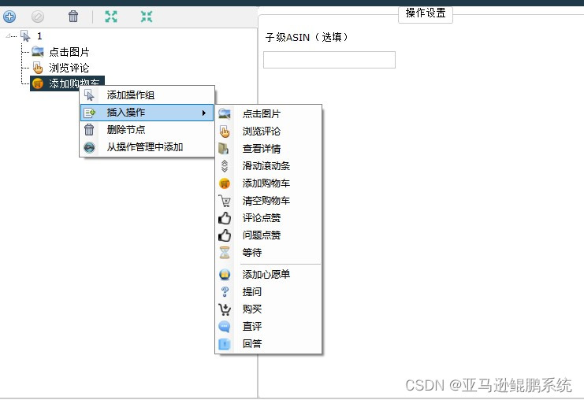Open the 插入操作 submenu
Image resolution: width=584 pixels, height=400 pixels.
pyautogui.click(x=147, y=113)
